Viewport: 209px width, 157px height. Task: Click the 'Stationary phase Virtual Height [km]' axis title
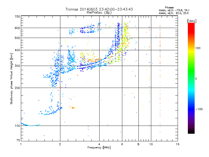click(x=11, y=78)
